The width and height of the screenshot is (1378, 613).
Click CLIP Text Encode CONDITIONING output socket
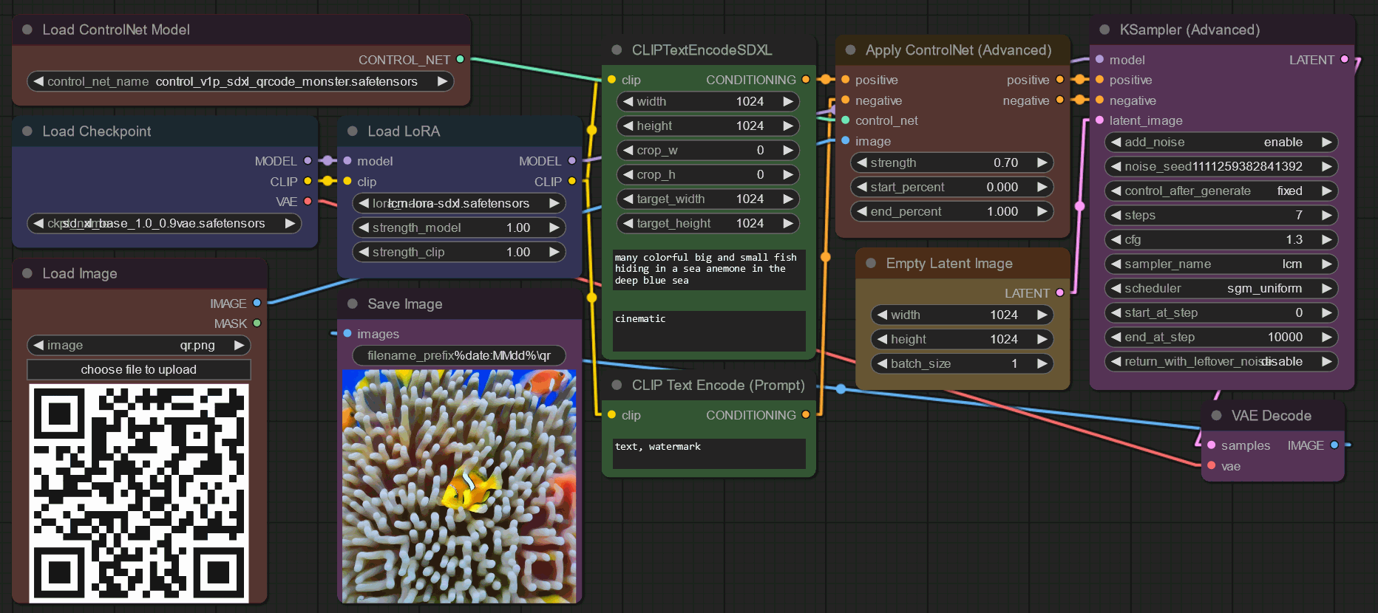[x=805, y=414]
